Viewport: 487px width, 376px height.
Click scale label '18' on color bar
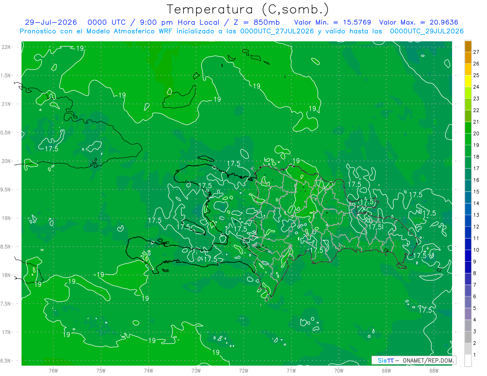point(476,157)
